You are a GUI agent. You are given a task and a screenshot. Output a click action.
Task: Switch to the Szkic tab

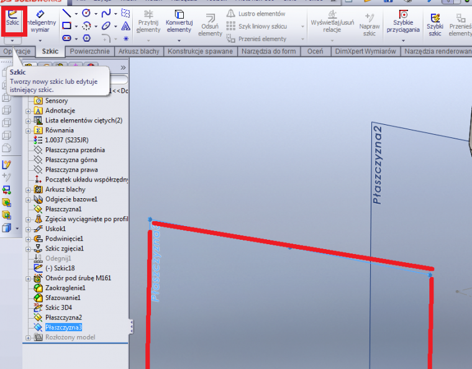(50, 52)
